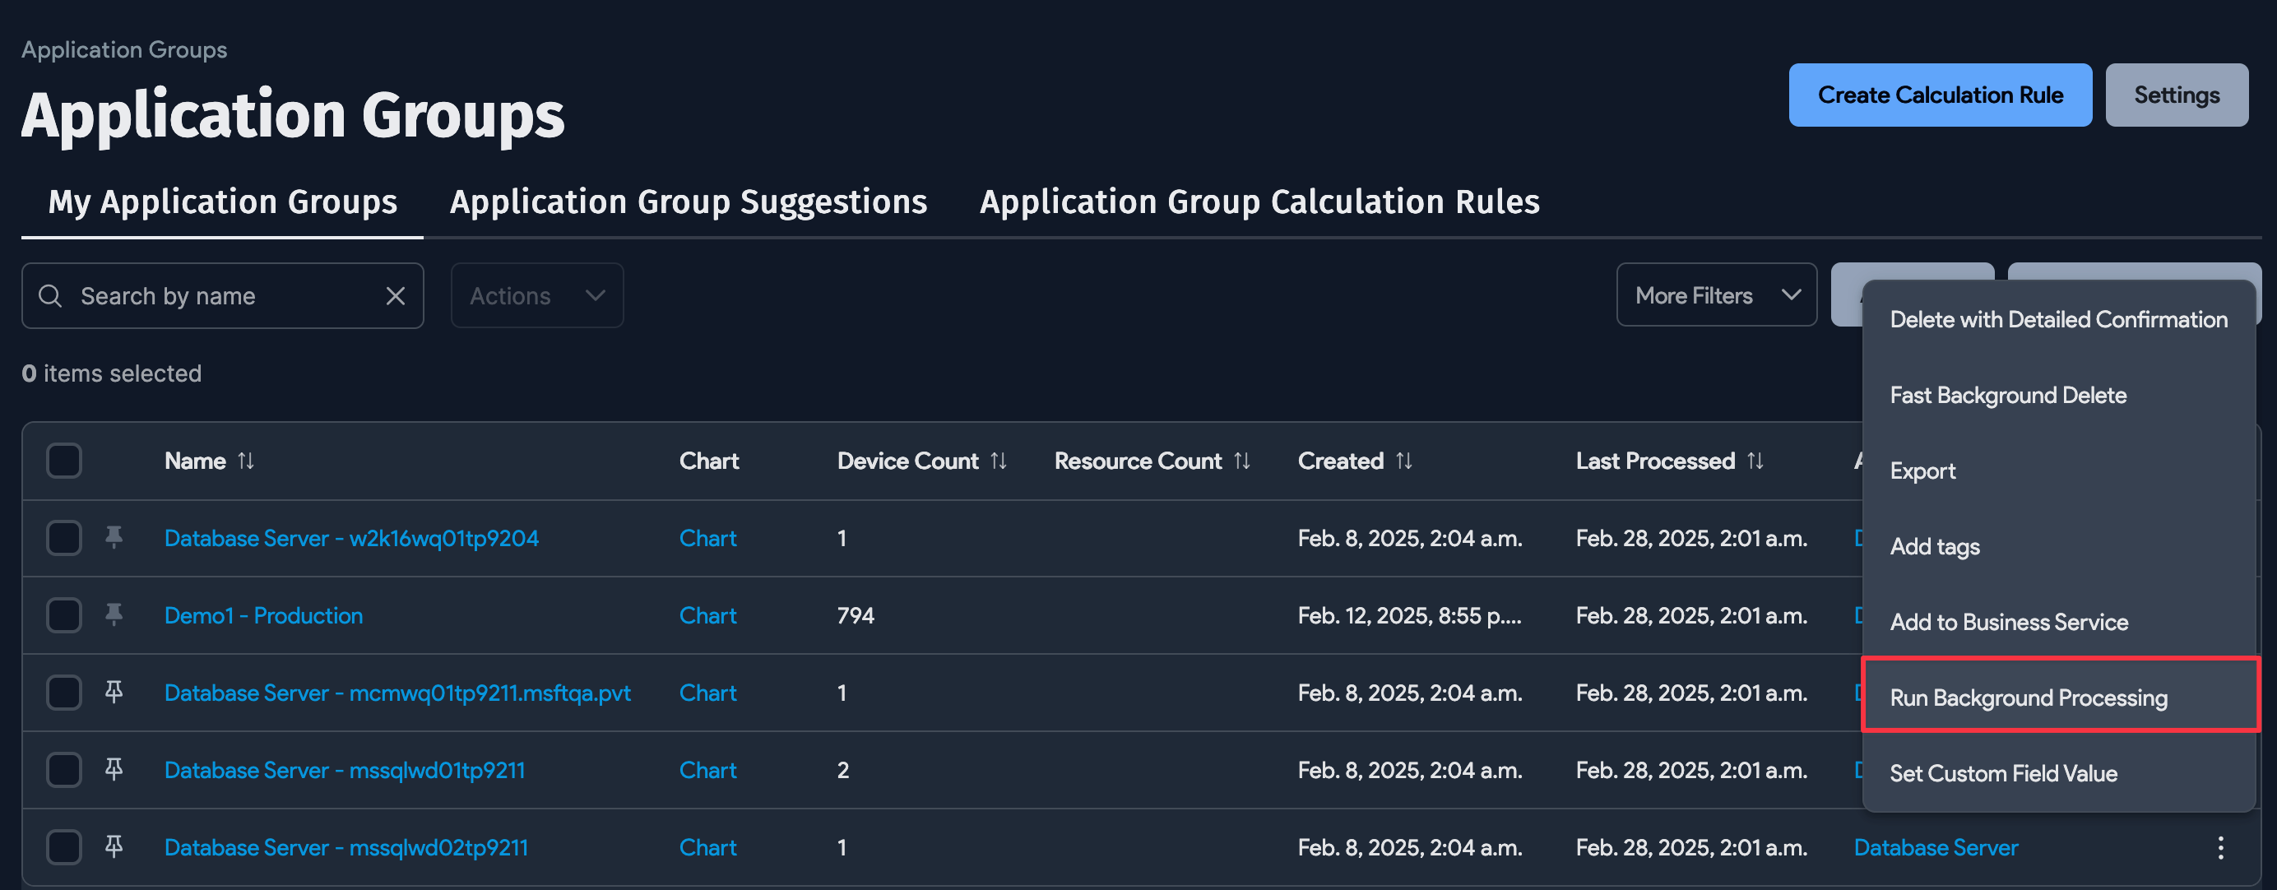Pin Database Server - mssqlwd01tp9211 group
This screenshot has height=890, width=2277.
tap(114, 769)
